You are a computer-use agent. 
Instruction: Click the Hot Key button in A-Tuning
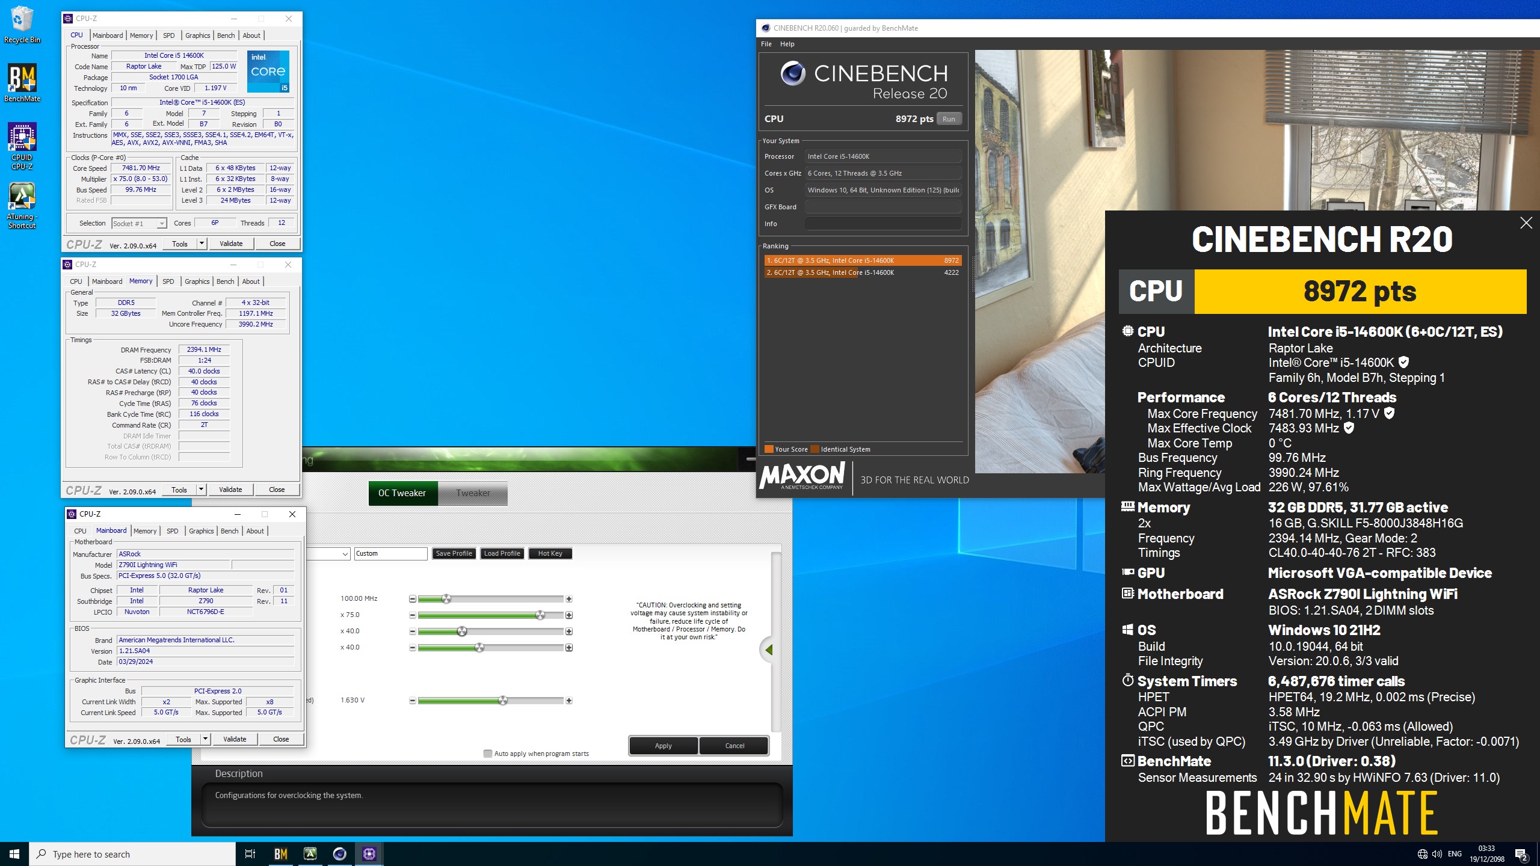[550, 554]
